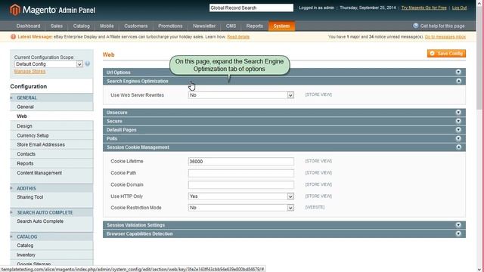Screen dimensions: 484x272
Task: Click the Log Out link
Action: click(x=459, y=8)
